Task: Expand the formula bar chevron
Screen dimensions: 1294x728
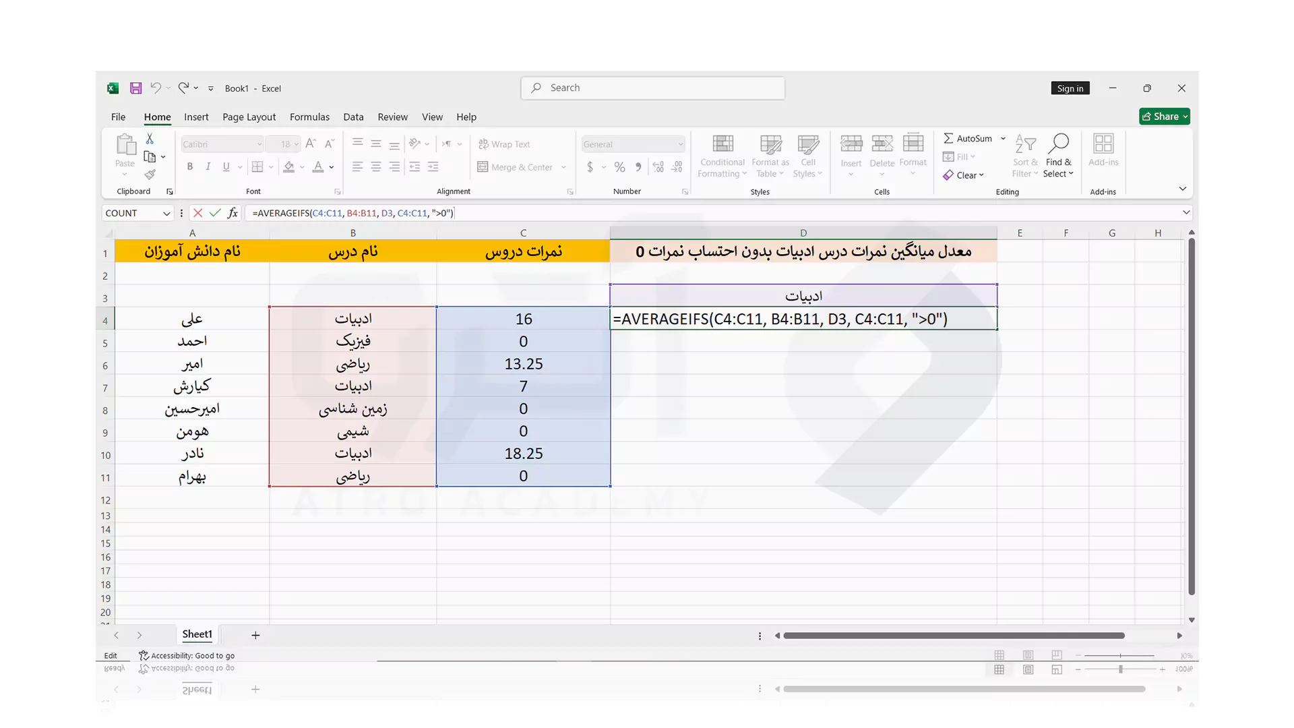Action: [1186, 213]
